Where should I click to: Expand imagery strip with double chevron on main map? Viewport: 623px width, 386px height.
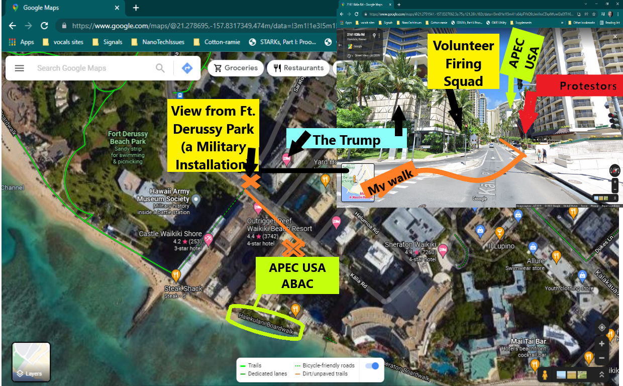601,375
